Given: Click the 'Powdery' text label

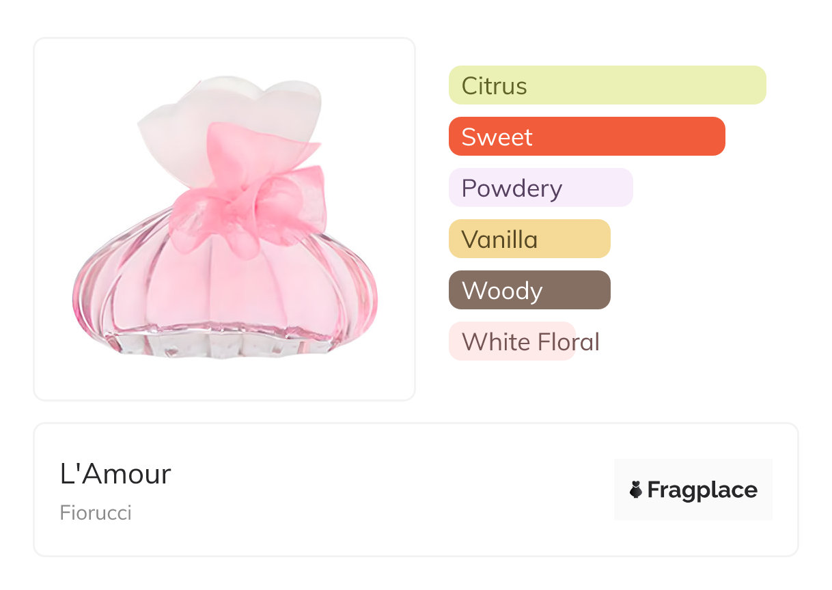Looking at the screenshot, I should tap(512, 188).
